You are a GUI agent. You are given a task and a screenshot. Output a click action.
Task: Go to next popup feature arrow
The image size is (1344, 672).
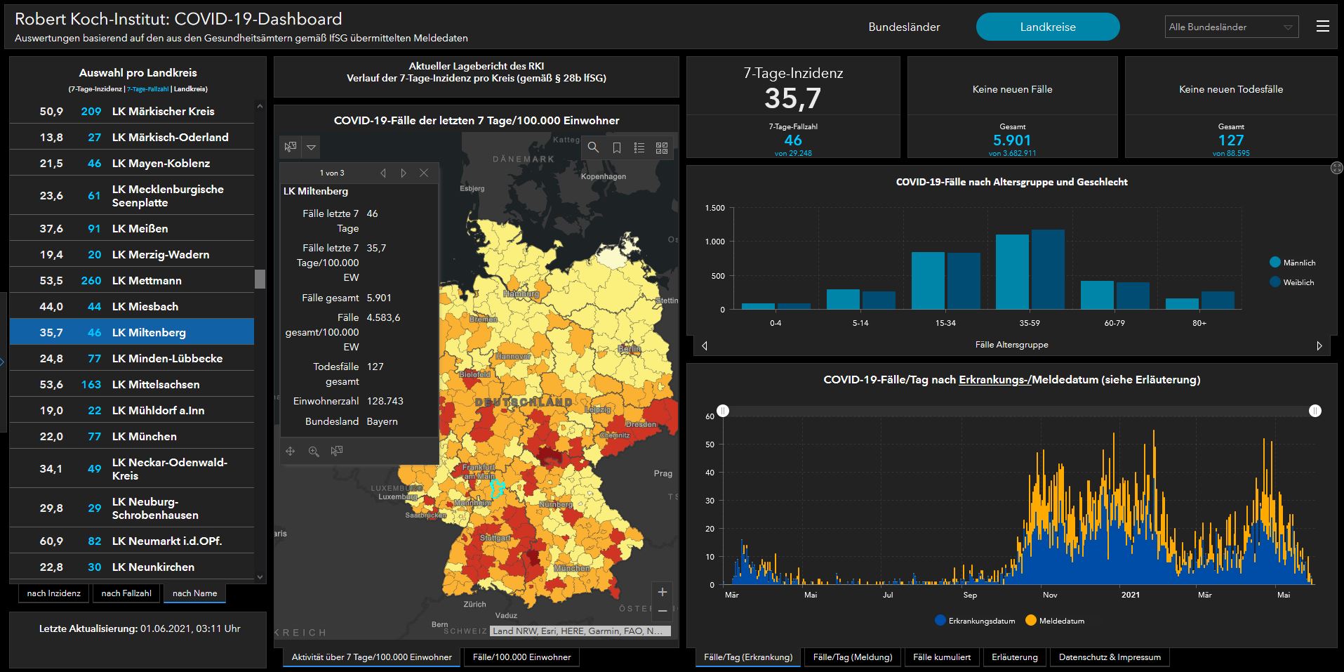coord(404,173)
